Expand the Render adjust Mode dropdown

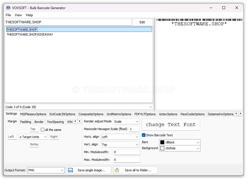[126, 122]
